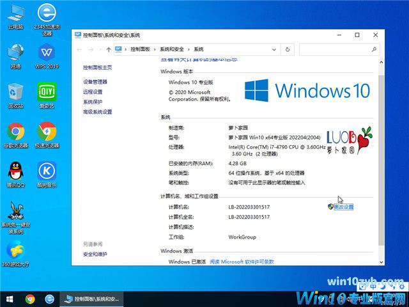This screenshot has height=307, width=409.
Task: Click the Windows Start button
Action: click(10, 299)
